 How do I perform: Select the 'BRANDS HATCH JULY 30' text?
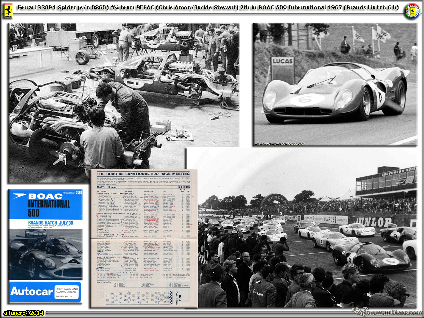50,223
